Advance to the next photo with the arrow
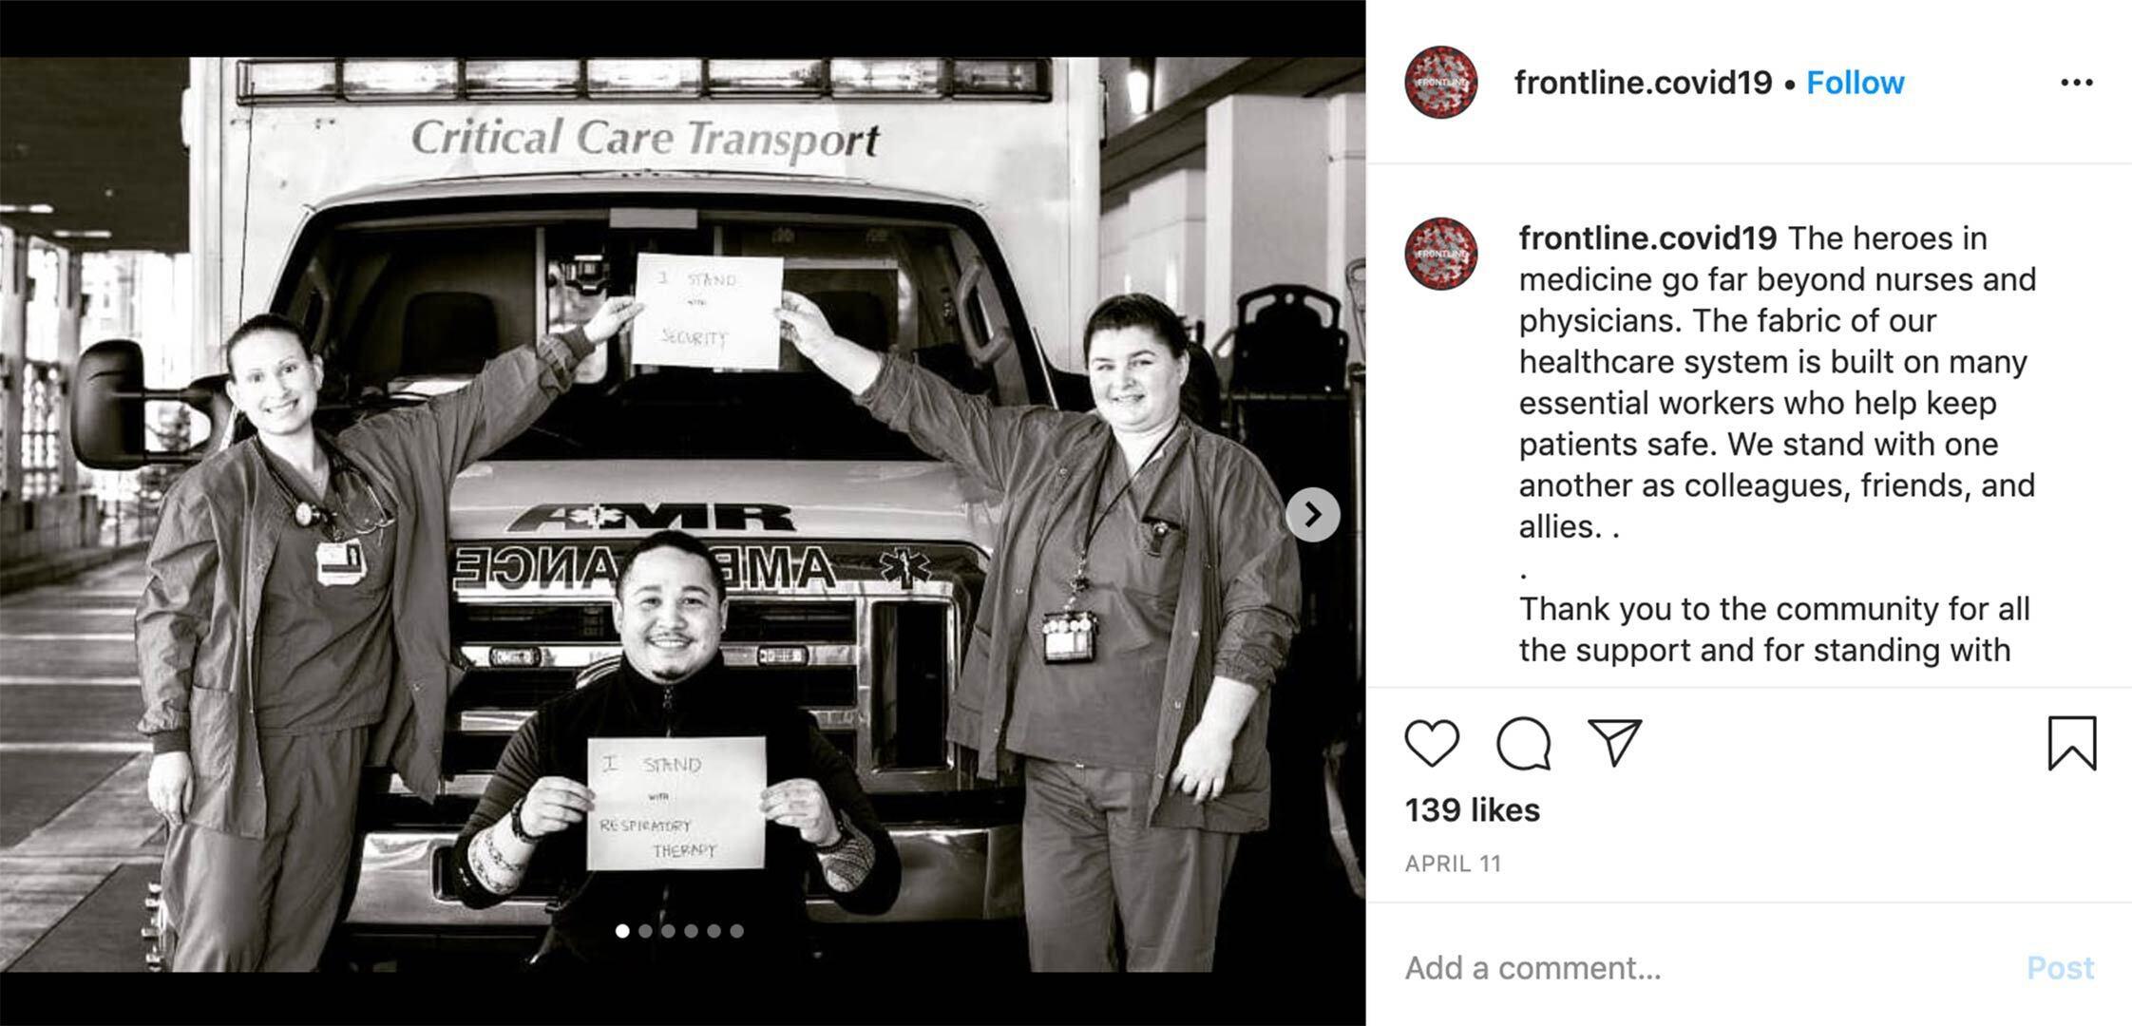 1312,515
